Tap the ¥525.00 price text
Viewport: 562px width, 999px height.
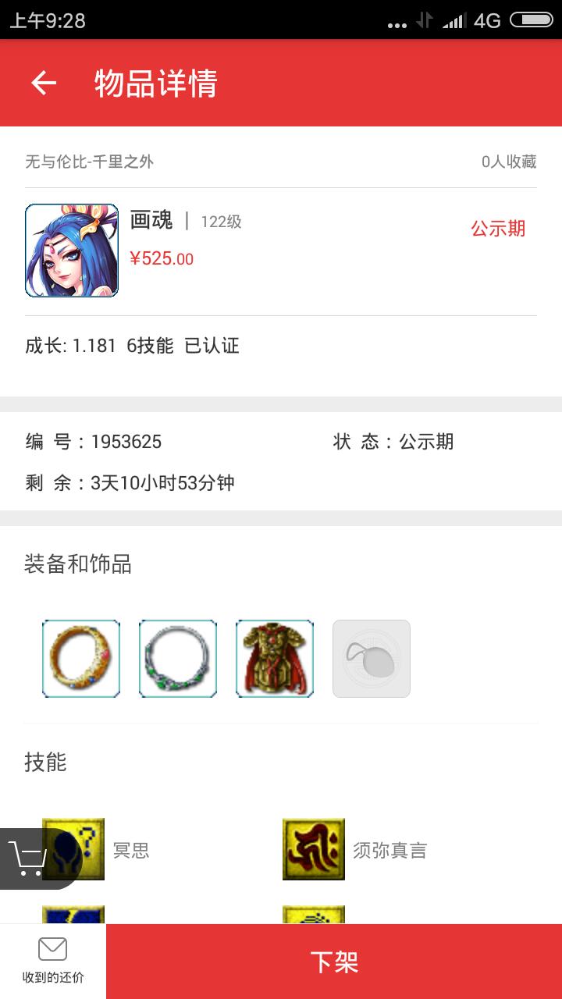tap(162, 258)
